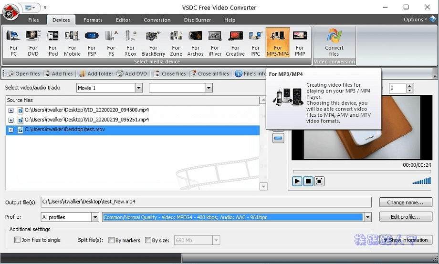Viewport: 439px width, 264px height.
Task: Toggle Split By markers checkbox
Action: 112,240
